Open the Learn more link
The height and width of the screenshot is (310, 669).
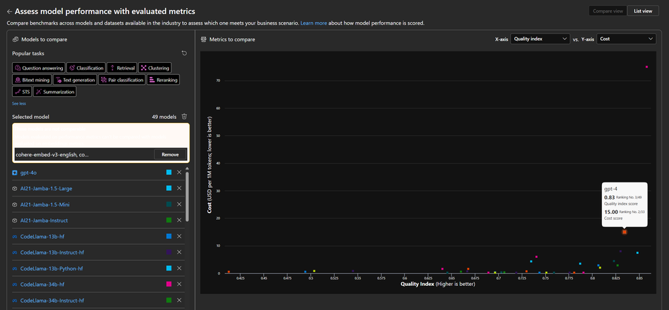tap(313, 23)
